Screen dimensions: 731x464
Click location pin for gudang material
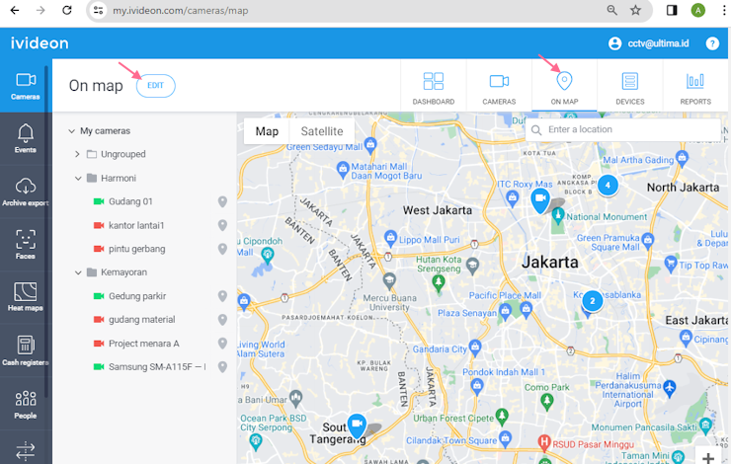coord(223,320)
